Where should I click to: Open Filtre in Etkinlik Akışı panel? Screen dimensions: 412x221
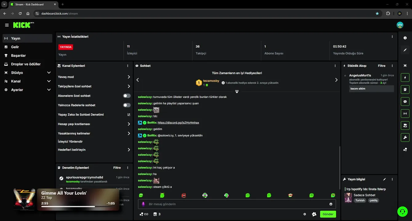[x=382, y=66]
